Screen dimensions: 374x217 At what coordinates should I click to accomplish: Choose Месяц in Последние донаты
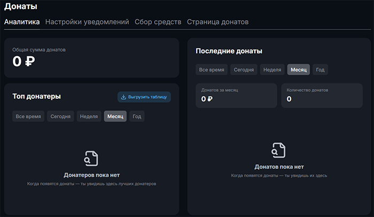[299, 70]
